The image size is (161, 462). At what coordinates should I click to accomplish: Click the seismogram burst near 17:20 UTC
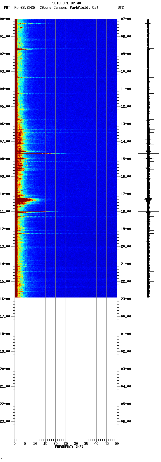[148, 200]
